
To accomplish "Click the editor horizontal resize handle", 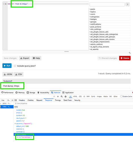I will [x=66, y=51].
